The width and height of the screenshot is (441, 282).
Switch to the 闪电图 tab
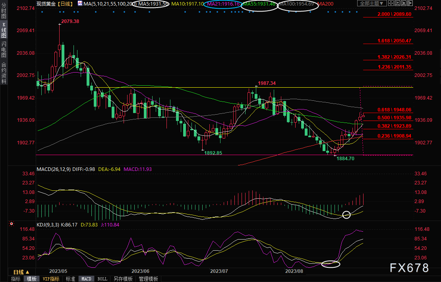(4, 49)
